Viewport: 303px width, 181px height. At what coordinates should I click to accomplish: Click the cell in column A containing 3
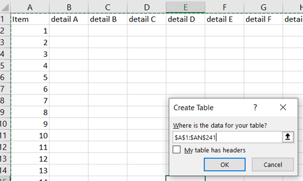coord(30,54)
